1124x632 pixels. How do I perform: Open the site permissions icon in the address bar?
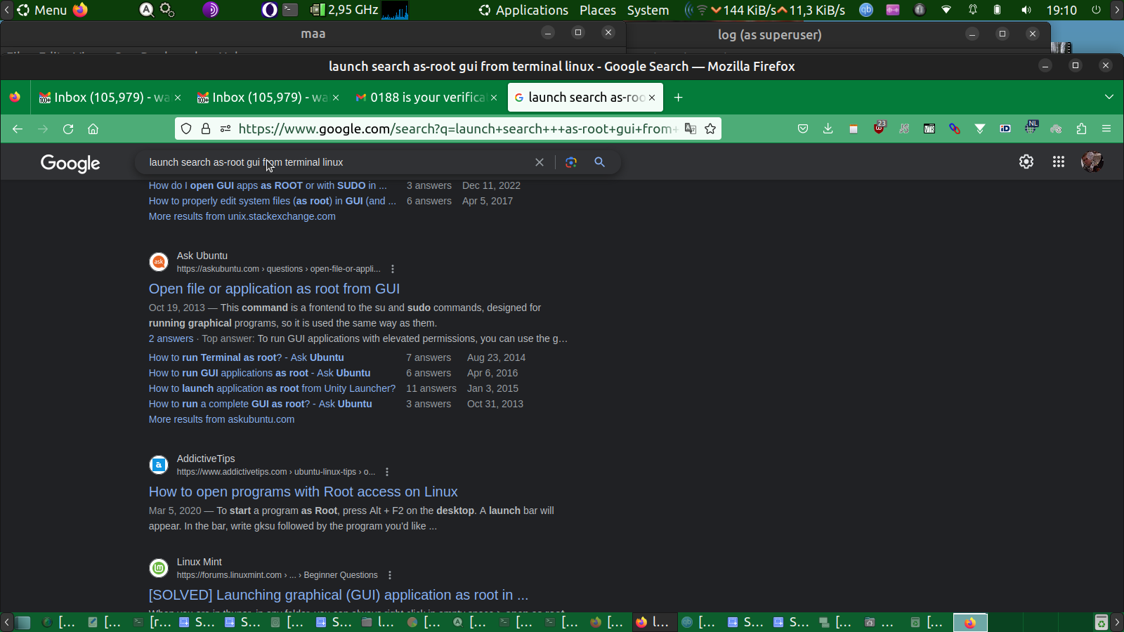click(x=226, y=129)
